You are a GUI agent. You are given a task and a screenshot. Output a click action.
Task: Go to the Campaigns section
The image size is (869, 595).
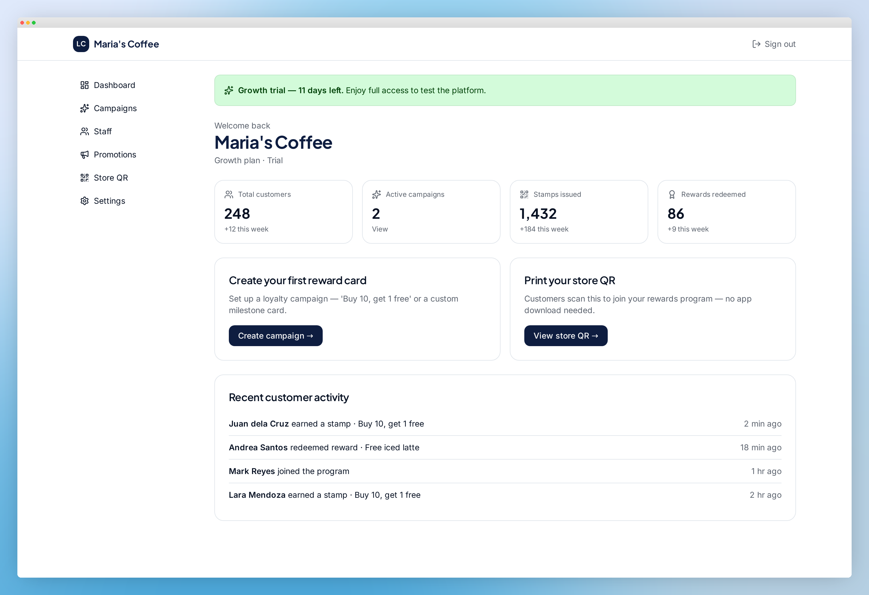(x=108, y=108)
